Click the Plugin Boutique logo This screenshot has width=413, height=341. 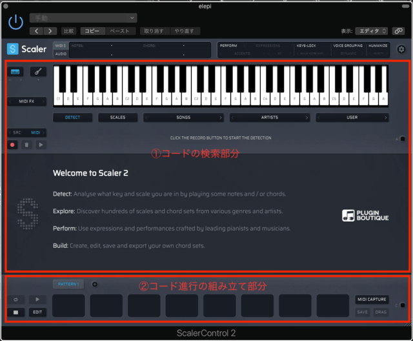point(365,216)
